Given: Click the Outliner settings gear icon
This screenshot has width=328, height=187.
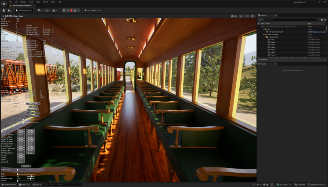Looking at the screenshot, I should pos(325,20).
